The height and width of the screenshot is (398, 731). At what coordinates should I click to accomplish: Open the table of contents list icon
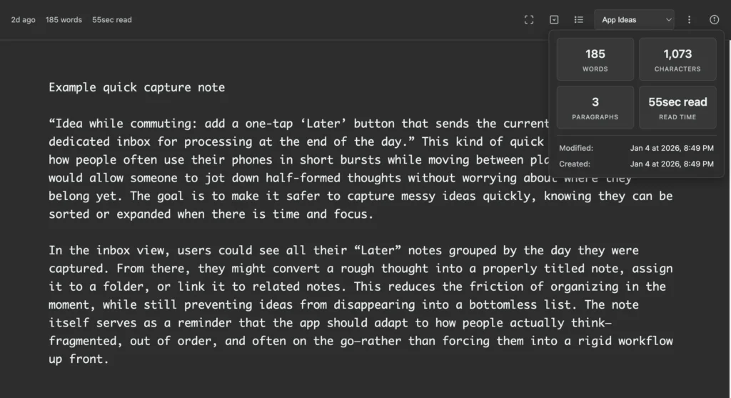pos(579,20)
